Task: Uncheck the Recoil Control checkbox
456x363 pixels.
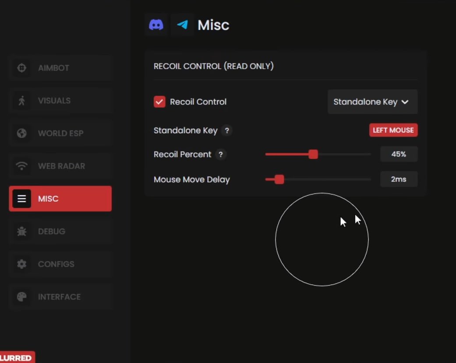Action: (x=159, y=102)
